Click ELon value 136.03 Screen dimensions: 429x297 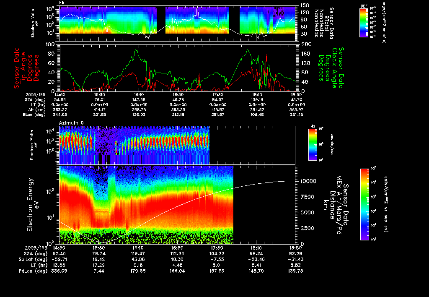(x=139, y=115)
